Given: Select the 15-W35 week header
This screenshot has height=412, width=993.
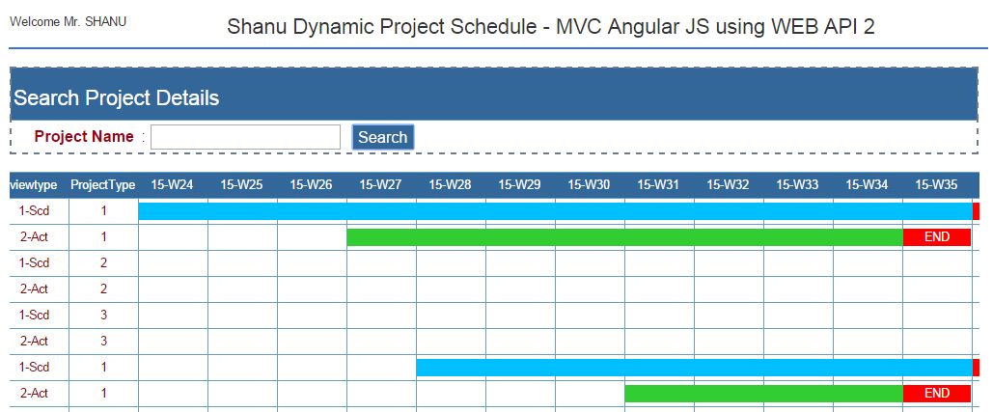Looking at the screenshot, I should pyautogui.click(x=937, y=185).
